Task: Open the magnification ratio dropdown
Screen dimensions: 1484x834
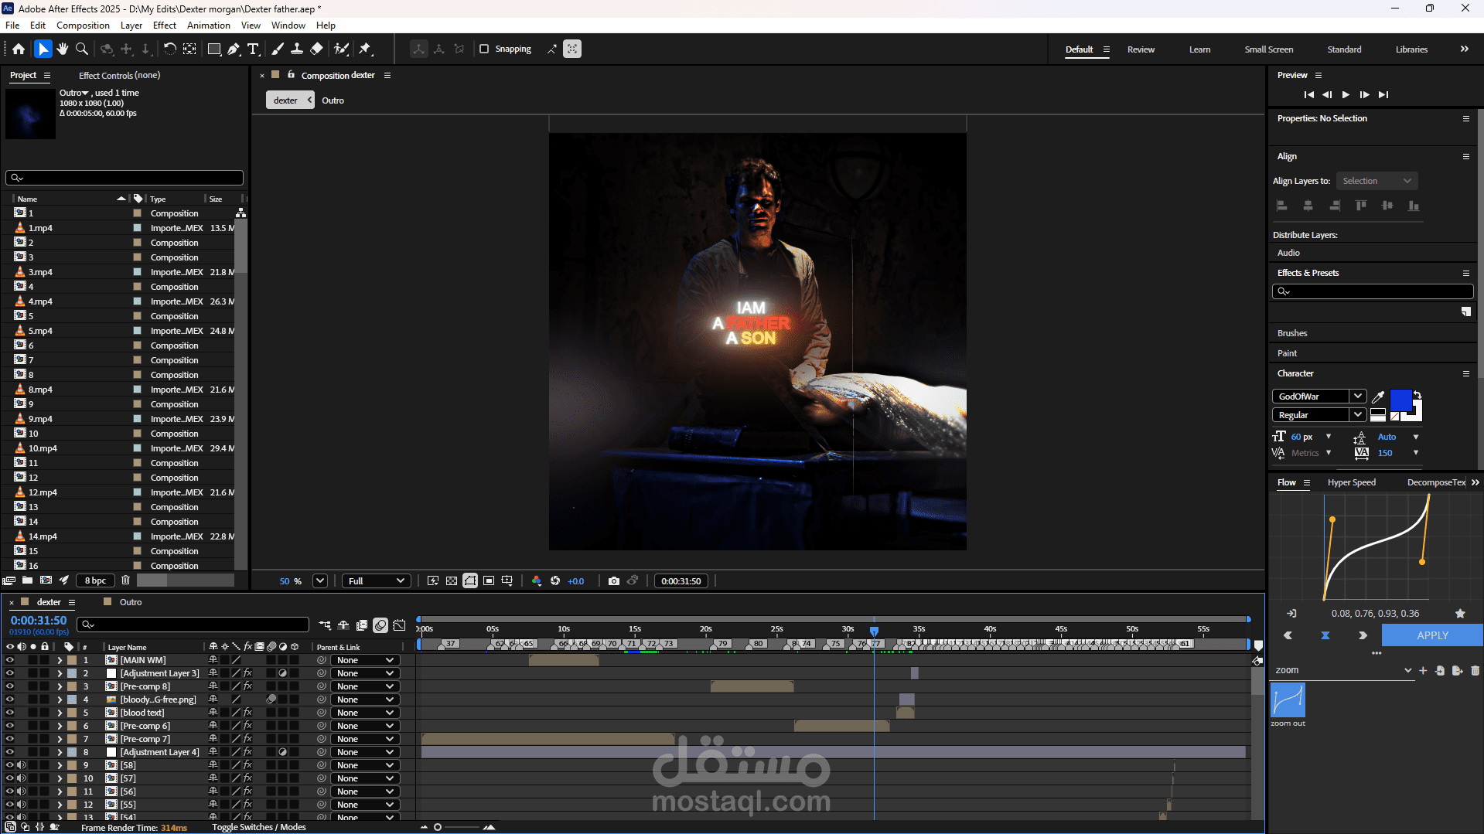Action: click(x=320, y=581)
